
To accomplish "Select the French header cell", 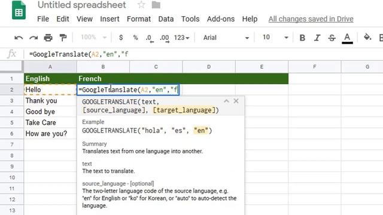I will (x=103, y=79).
